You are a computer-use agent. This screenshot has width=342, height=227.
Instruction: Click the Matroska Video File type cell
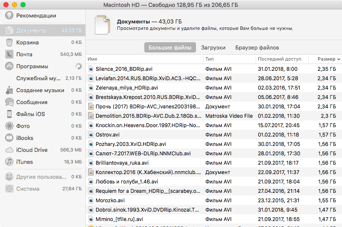pos(229,116)
